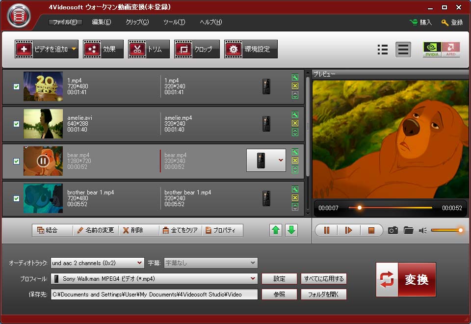Move selected item up with green arrow
Image resolution: width=471 pixels, height=324 pixels.
coord(276,230)
